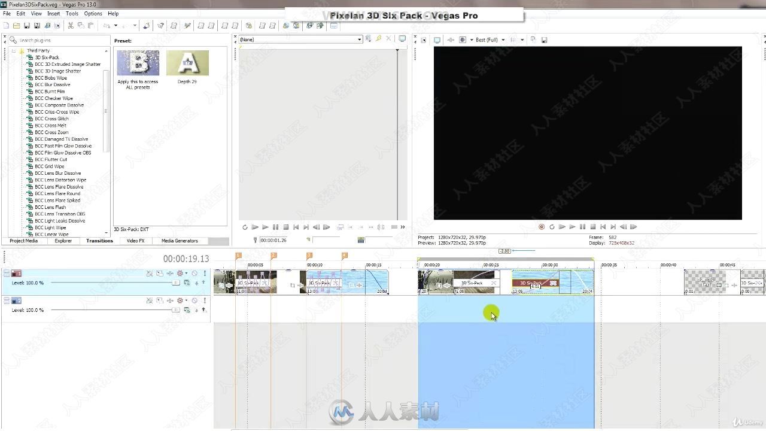
Task: Switch to the Project Media tab
Action: point(23,241)
